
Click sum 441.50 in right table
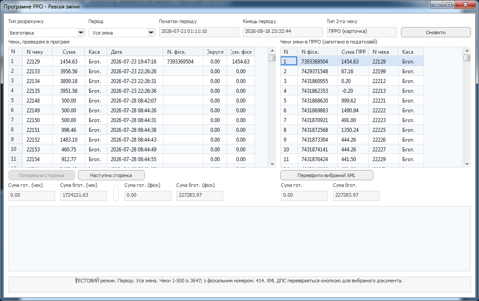[x=353, y=159]
